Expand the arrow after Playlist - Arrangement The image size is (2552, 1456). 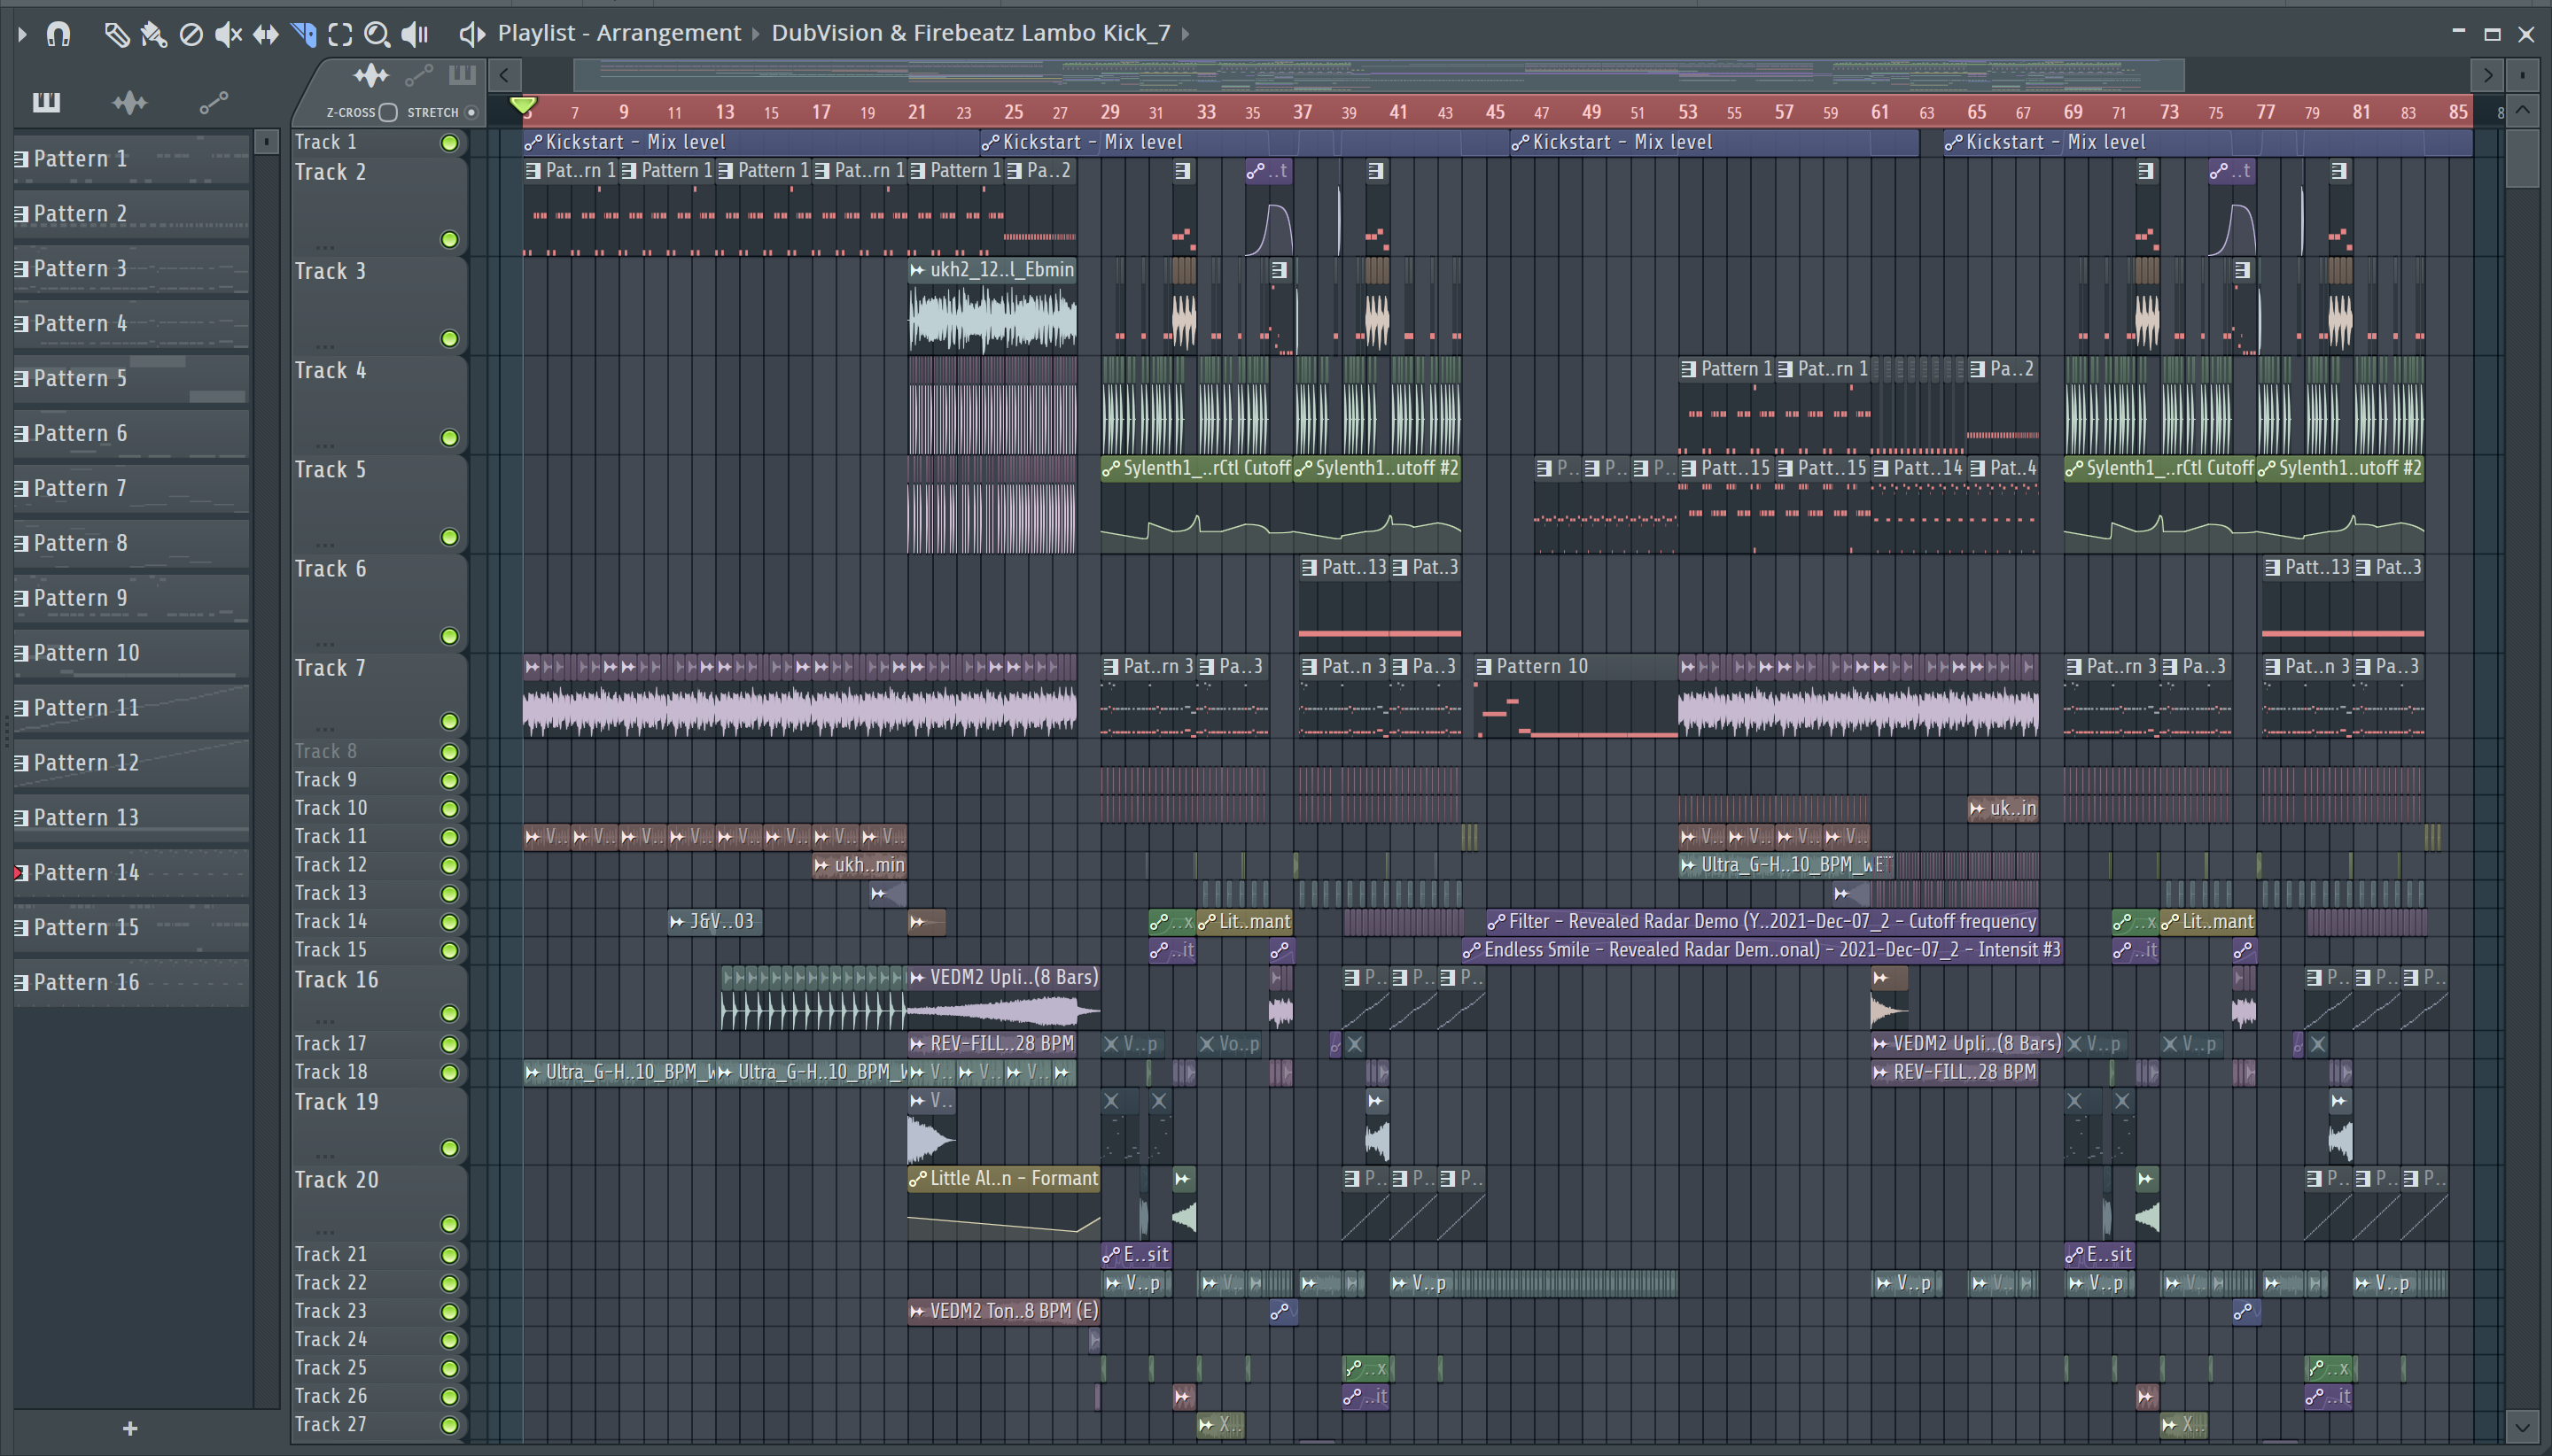(755, 34)
